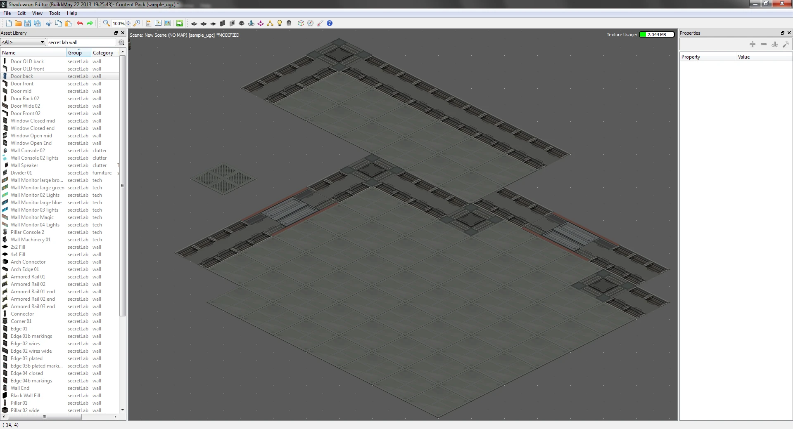Close the Asset Library panel
793x429 pixels.
(123, 33)
